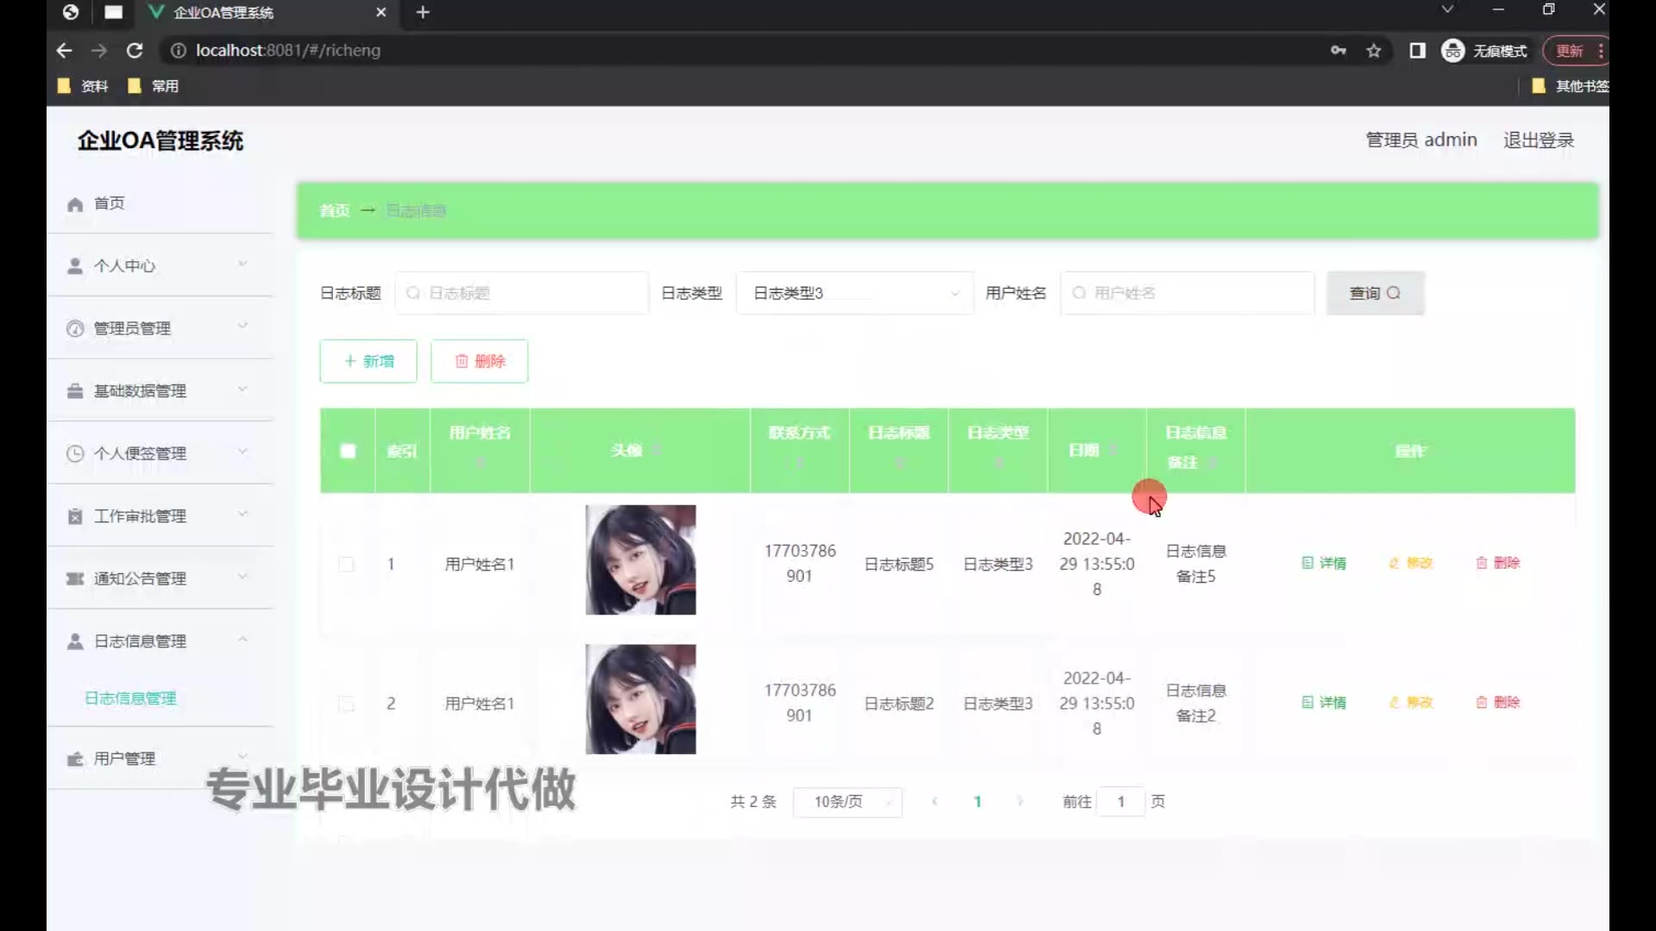
Task: Click the bookmark star icon in address bar
Action: click(1374, 51)
